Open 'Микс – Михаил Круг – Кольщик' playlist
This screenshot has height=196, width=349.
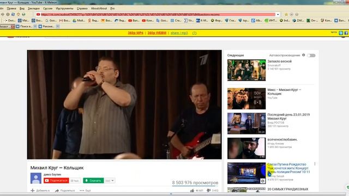pyautogui.click(x=284, y=92)
